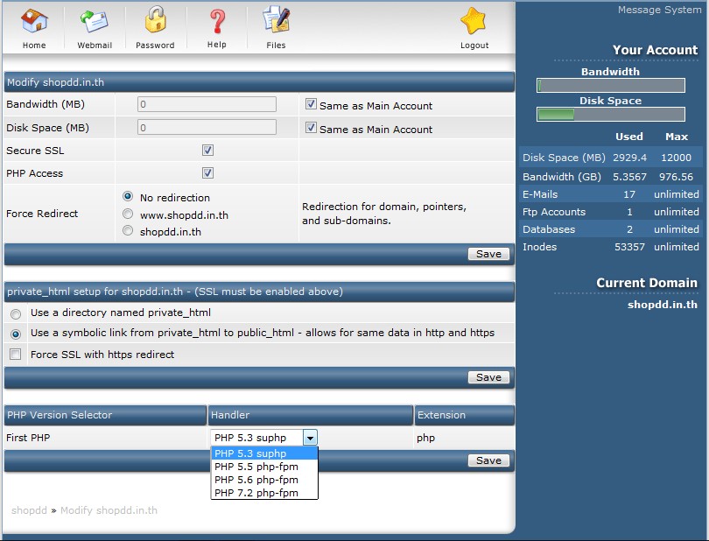Screen dimensions: 709x541
Task: Click the Password padlock icon
Action: [x=155, y=21]
